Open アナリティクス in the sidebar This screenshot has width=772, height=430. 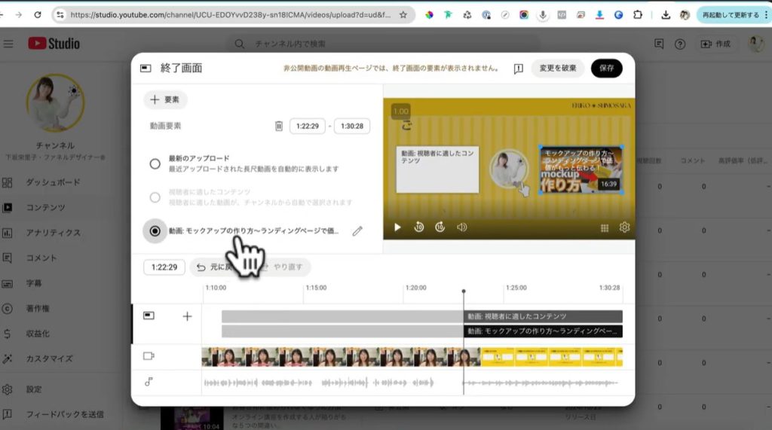53,233
